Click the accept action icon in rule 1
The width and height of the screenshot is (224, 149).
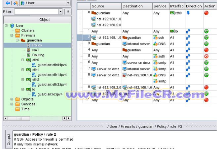pos(206,31)
